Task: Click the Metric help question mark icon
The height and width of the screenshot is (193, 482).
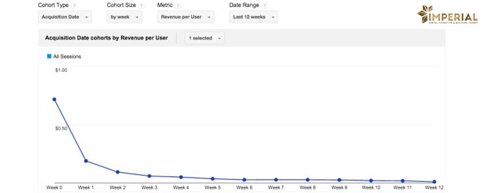Action: pyautogui.click(x=178, y=5)
